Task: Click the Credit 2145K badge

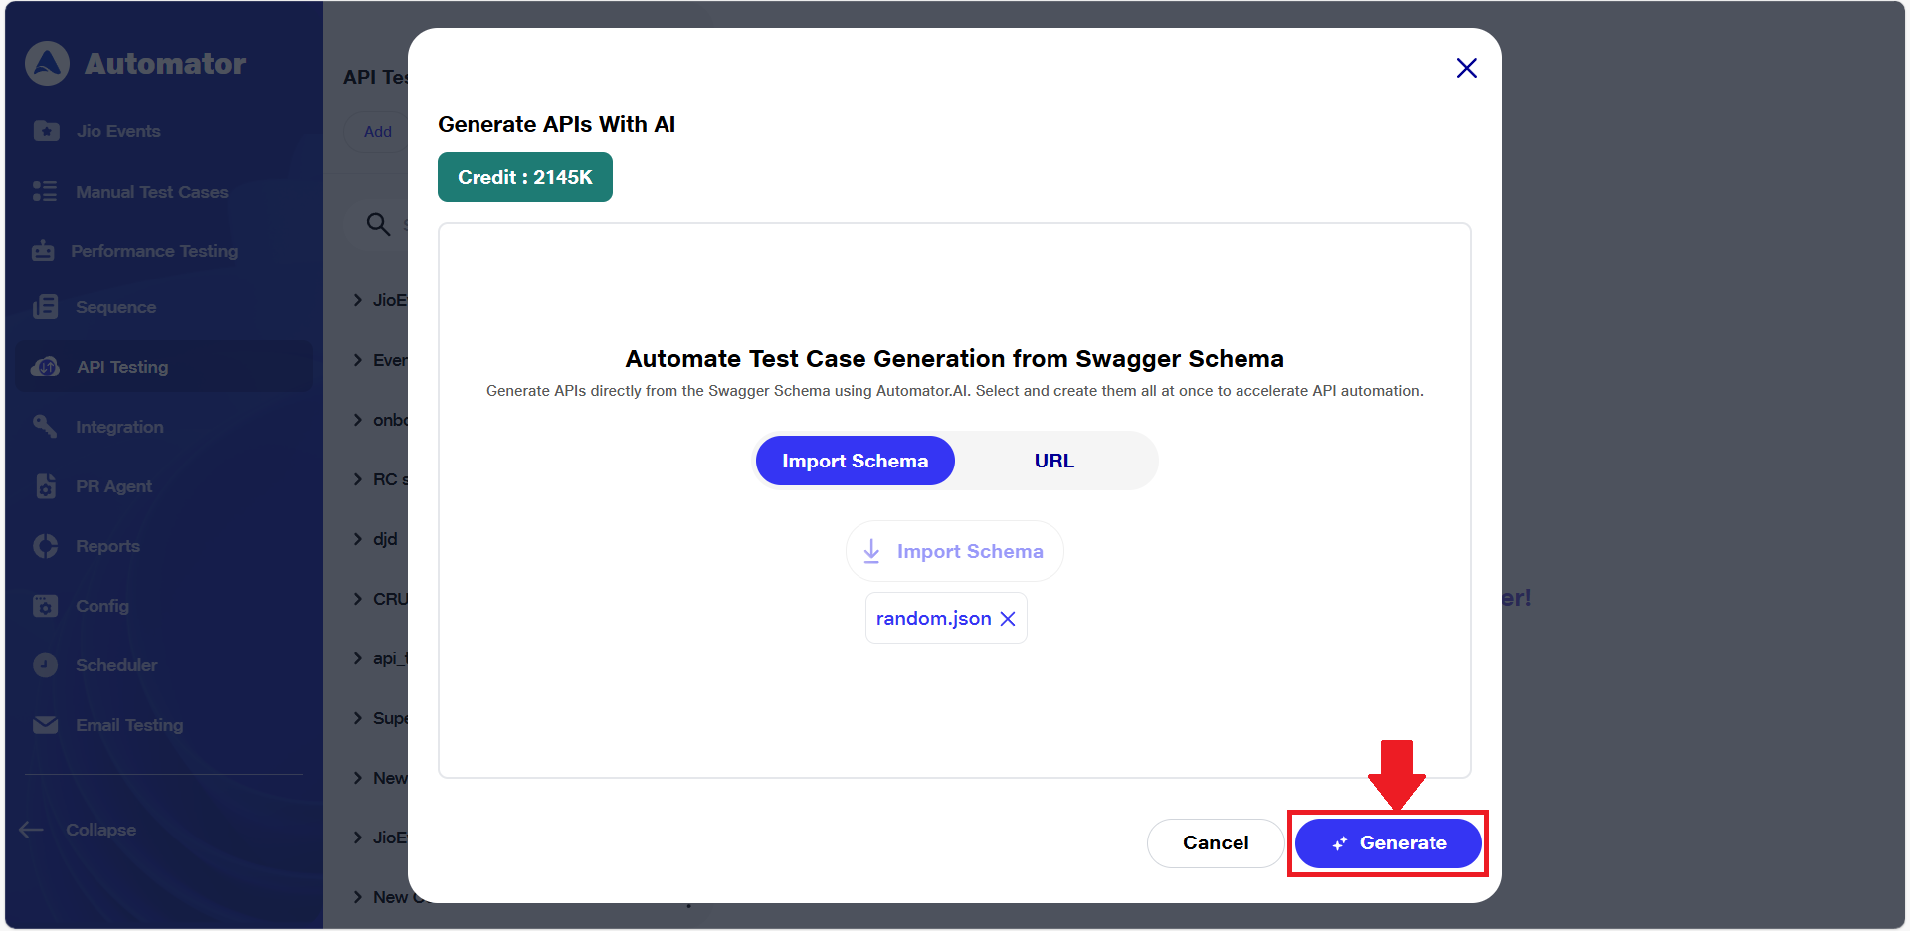Action: click(524, 177)
